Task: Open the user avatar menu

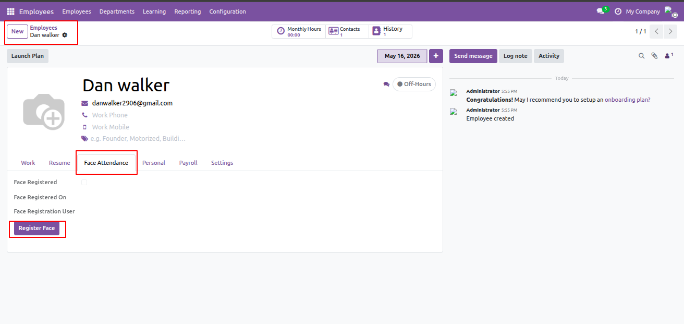Action: pyautogui.click(x=670, y=11)
